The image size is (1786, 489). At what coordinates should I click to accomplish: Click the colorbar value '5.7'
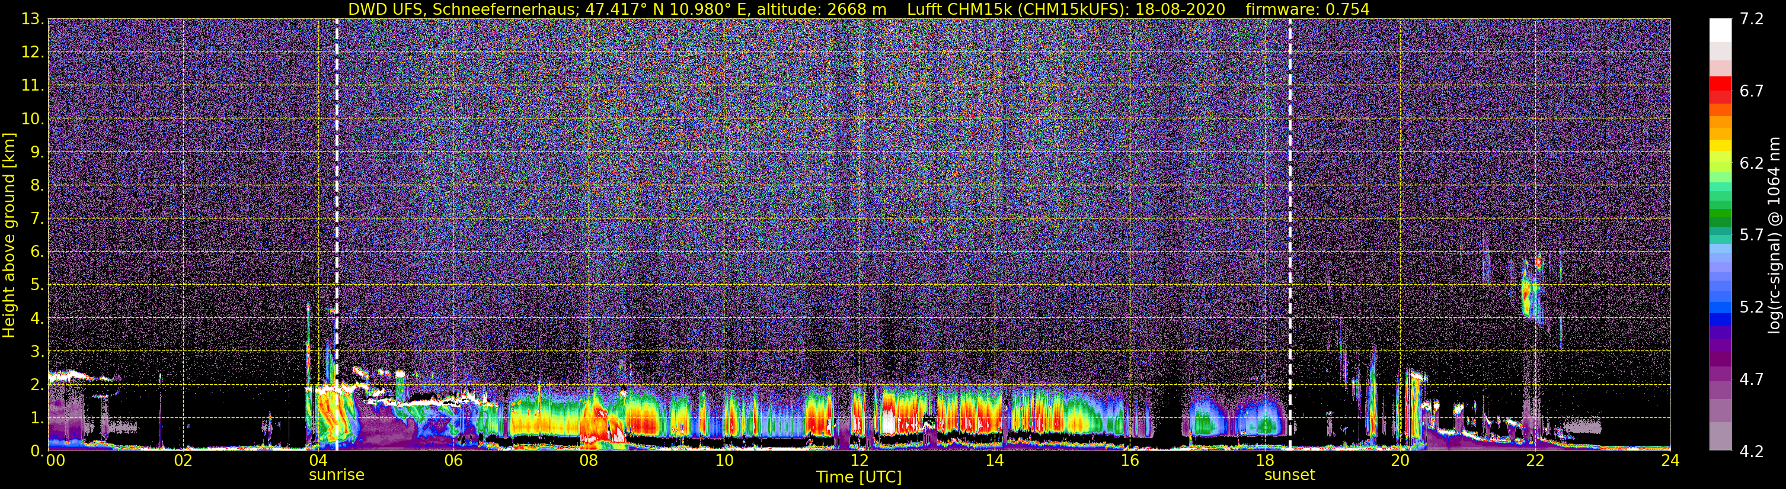click(x=1752, y=236)
